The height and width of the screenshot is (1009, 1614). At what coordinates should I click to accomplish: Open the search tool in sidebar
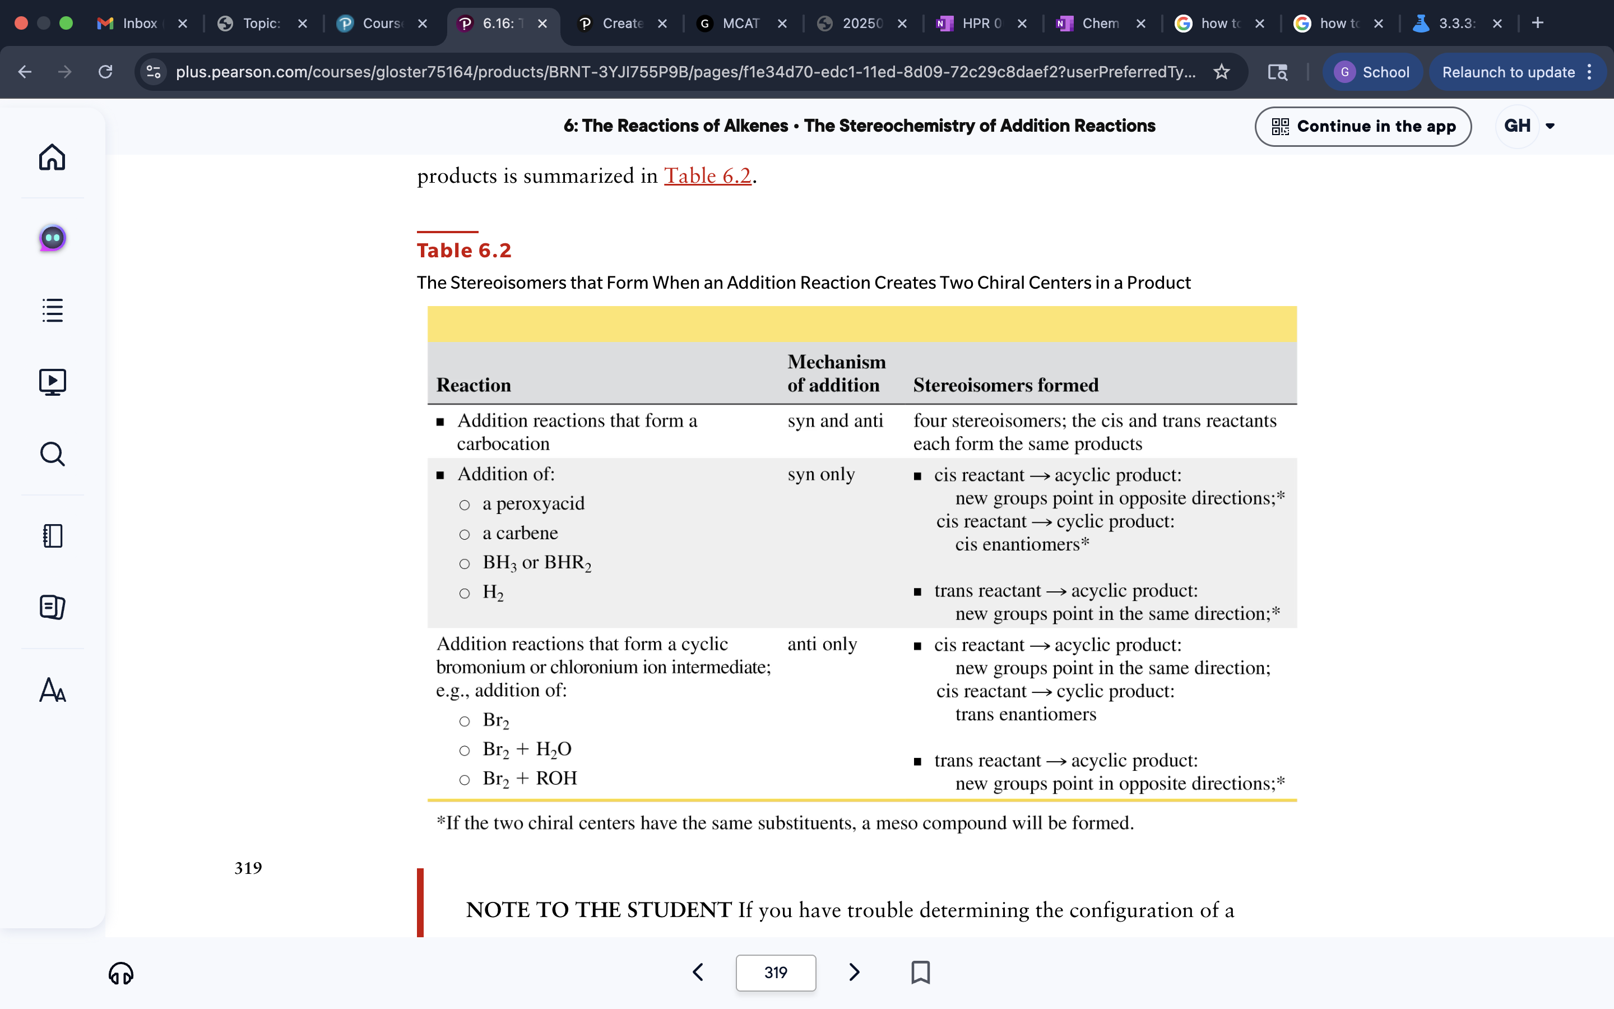pyautogui.click(x=52, y=455)
